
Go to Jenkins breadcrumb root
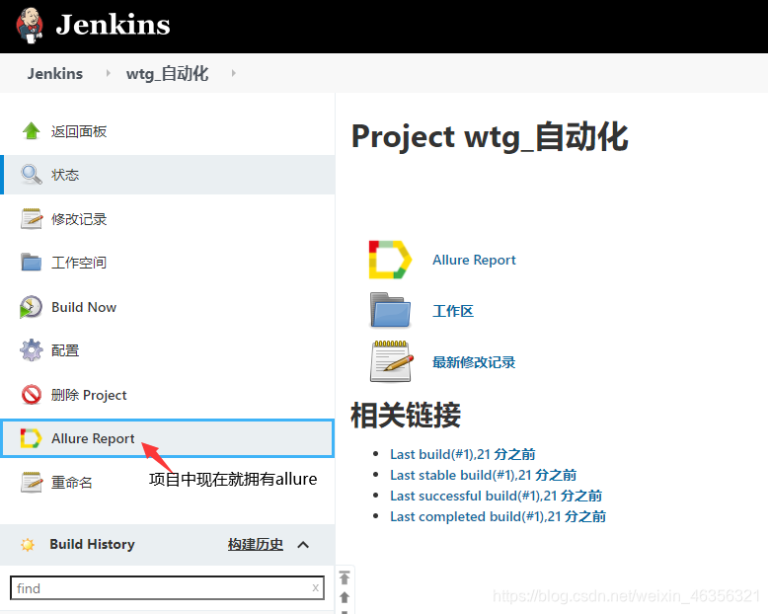55,73
